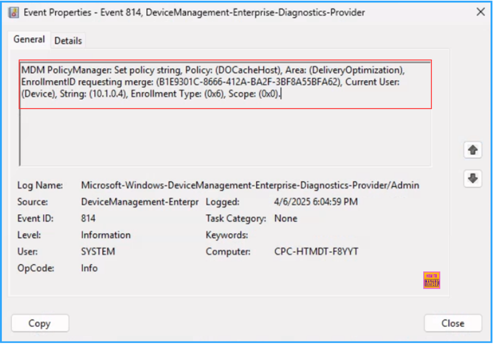Click the Computer value CPC-HTMDT-F8YYT

pos(316,251)
